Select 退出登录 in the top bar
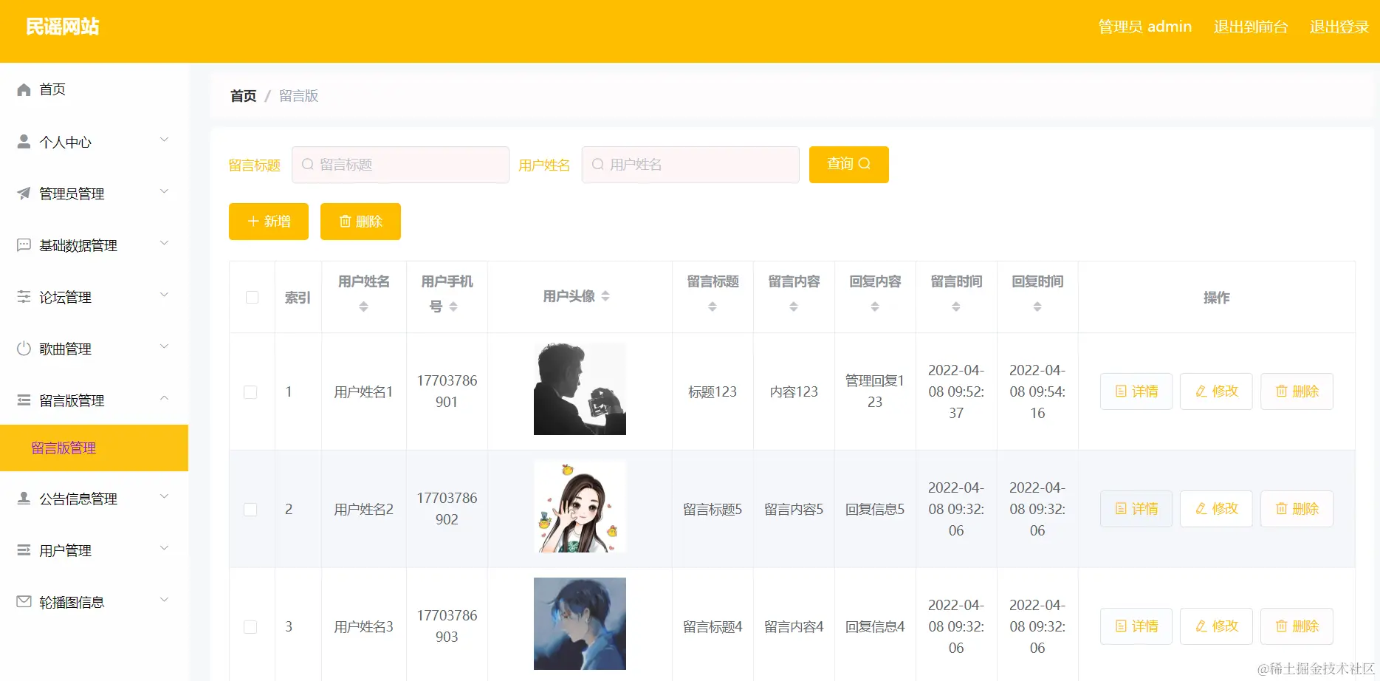1380x681 pixels. pos(1339,27)
